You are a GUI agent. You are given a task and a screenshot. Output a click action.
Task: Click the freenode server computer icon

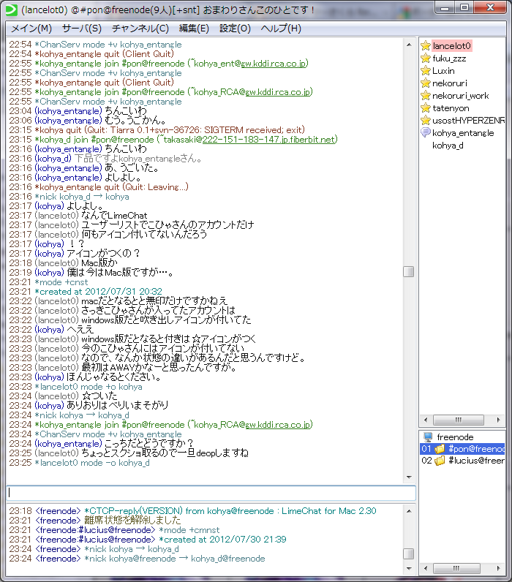click(x=428, y=436)
